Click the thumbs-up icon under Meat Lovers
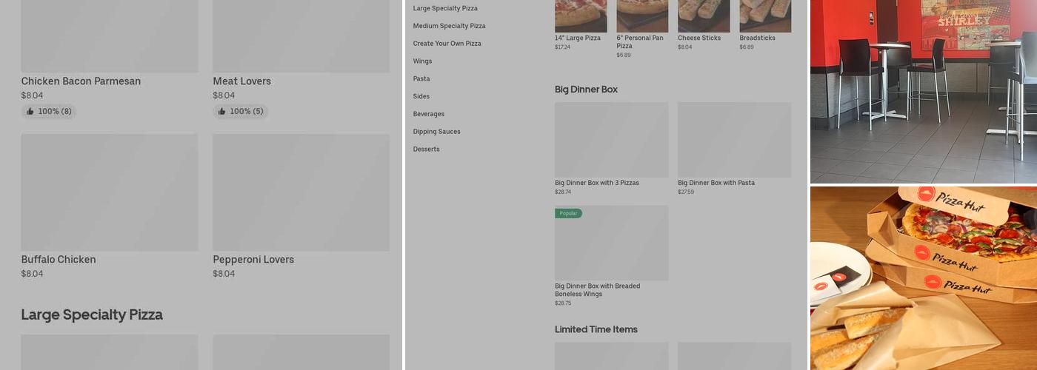The width and height of the screenshot is (1037, 370). pyautogui.click(x=222, y=112)
